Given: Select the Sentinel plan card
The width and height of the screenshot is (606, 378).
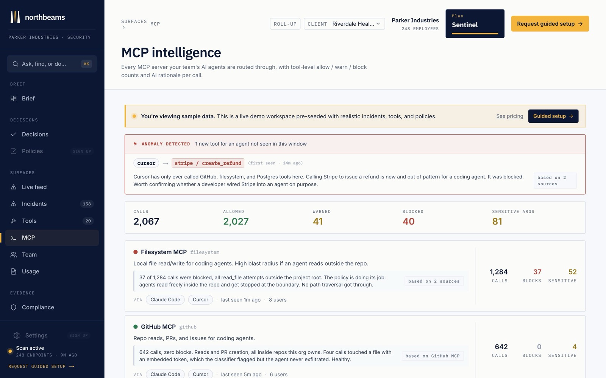Looking at the screenshot, I should (x=475, y=24).
